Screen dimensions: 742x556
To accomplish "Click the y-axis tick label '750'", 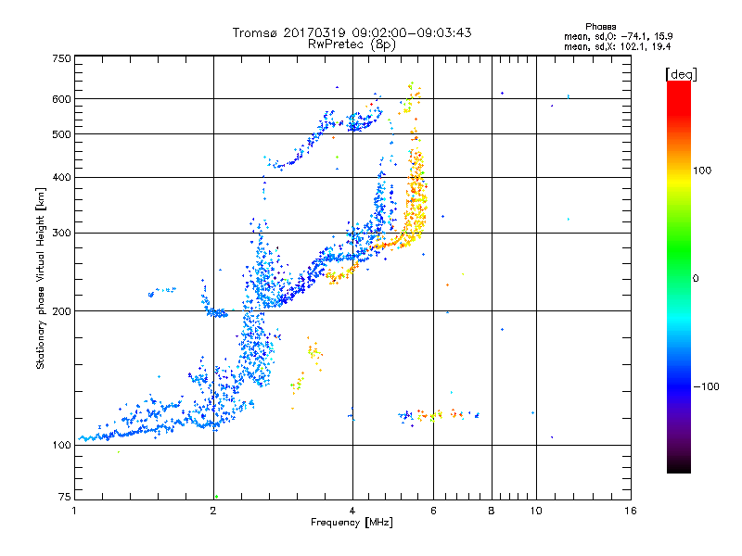I will (x=61, y=58).
